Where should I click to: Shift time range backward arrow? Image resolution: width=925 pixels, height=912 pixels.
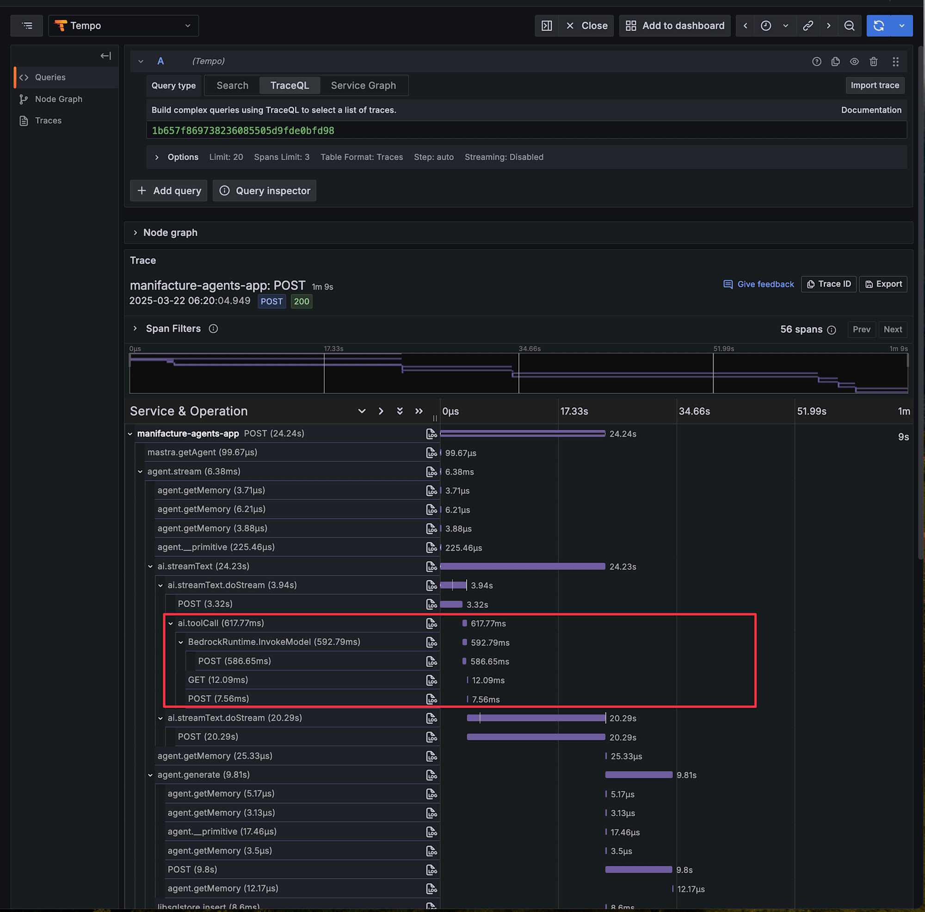746,26
